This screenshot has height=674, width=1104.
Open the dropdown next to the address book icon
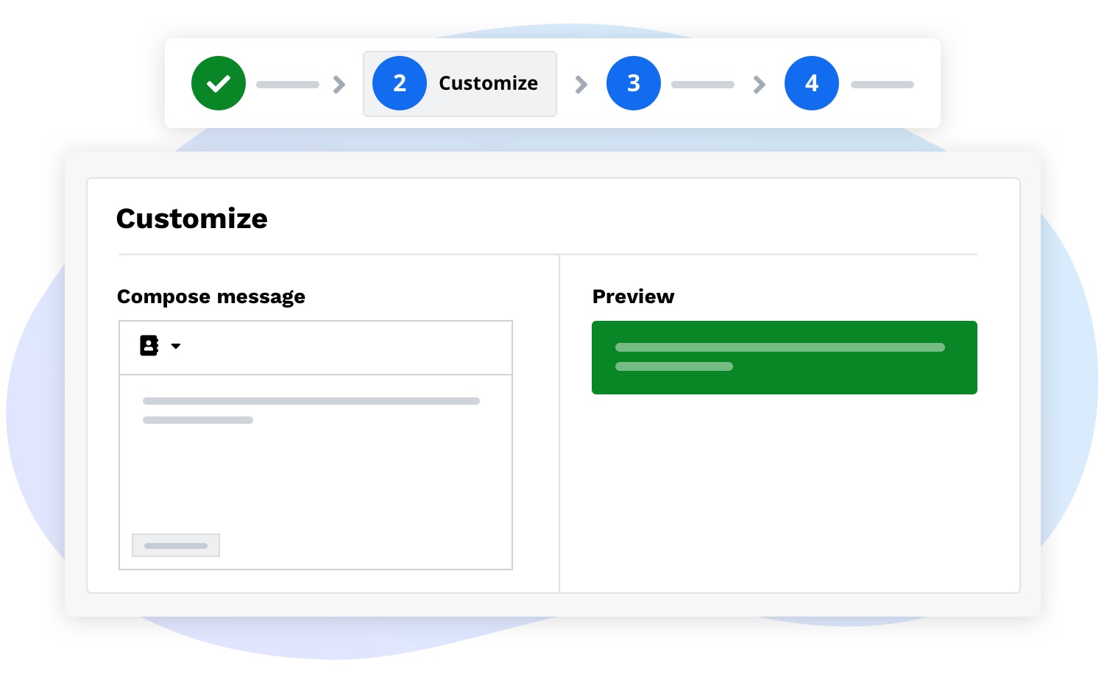pos(175,346)
